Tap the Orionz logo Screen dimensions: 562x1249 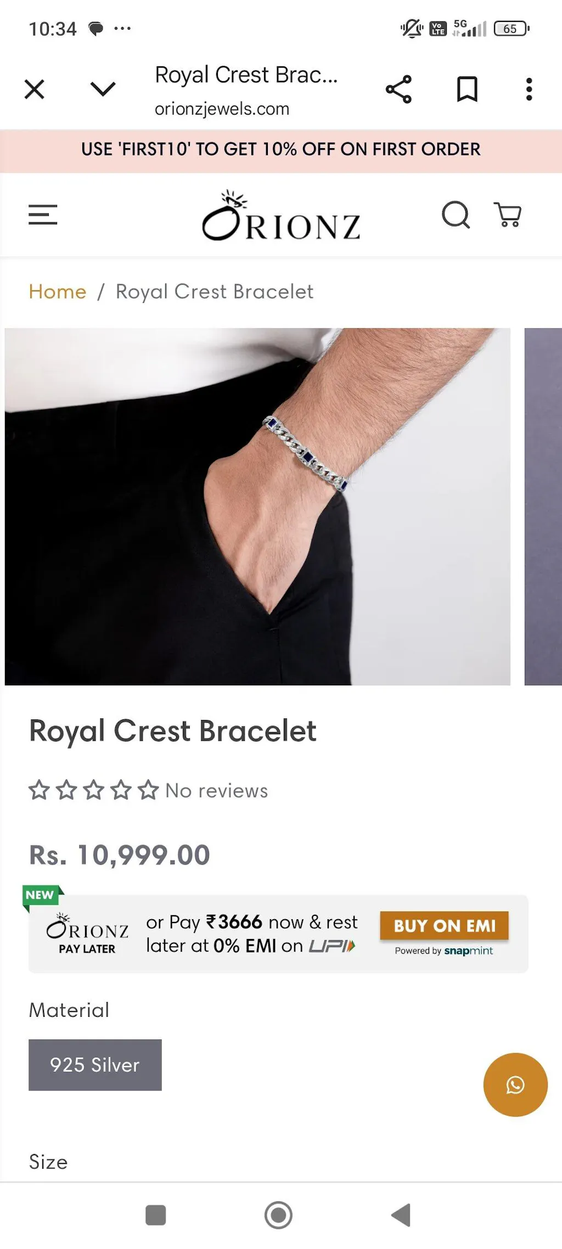[281, 217]
